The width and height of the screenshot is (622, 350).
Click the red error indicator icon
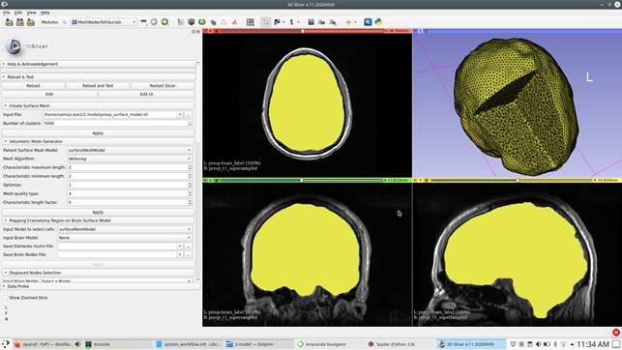[616, 333]
